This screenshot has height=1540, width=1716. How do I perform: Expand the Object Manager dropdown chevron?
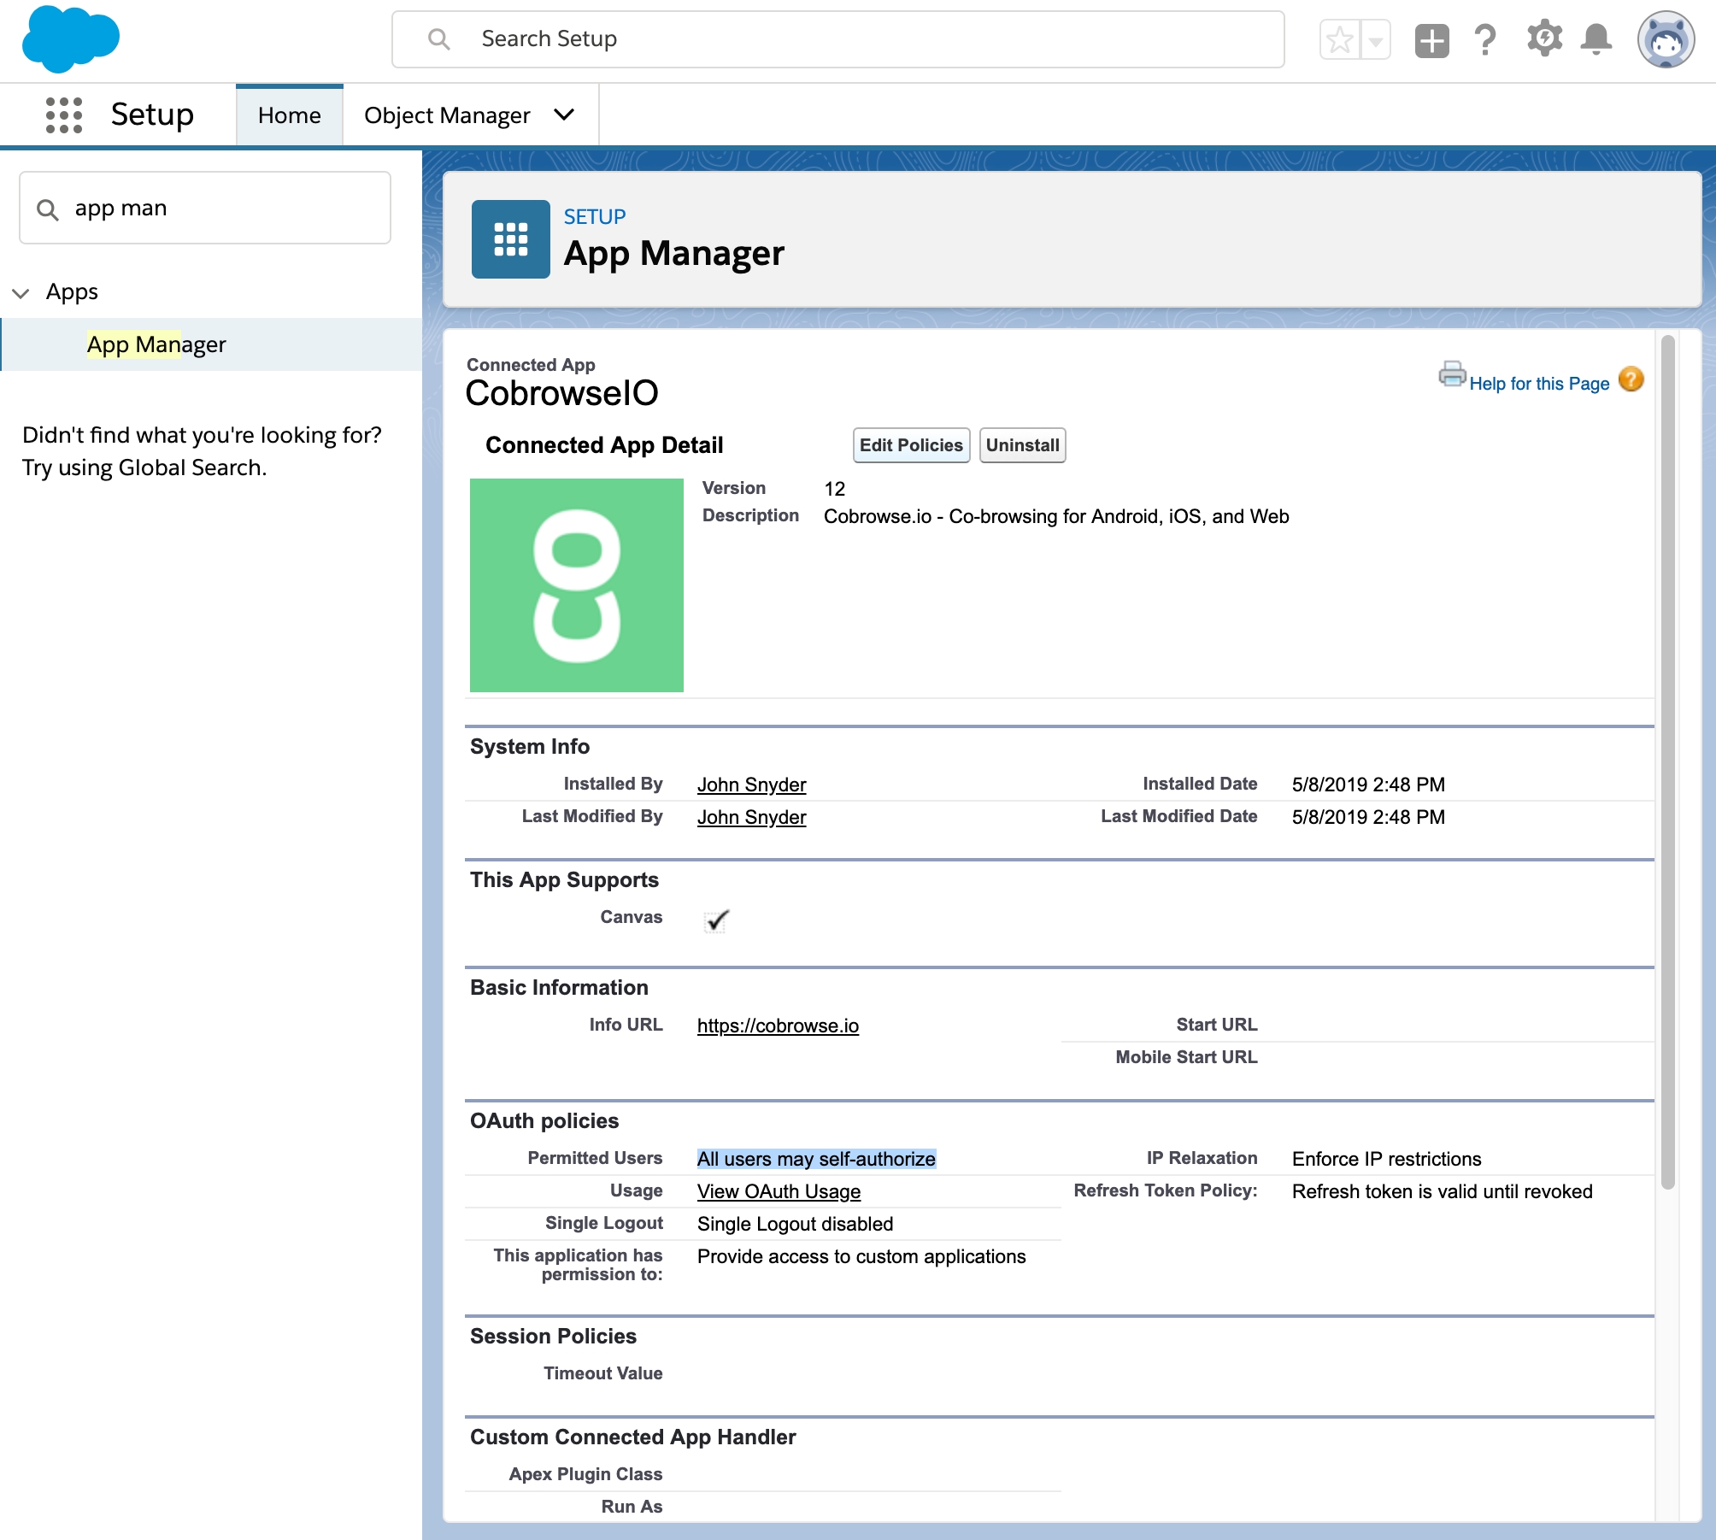(564, 115)
